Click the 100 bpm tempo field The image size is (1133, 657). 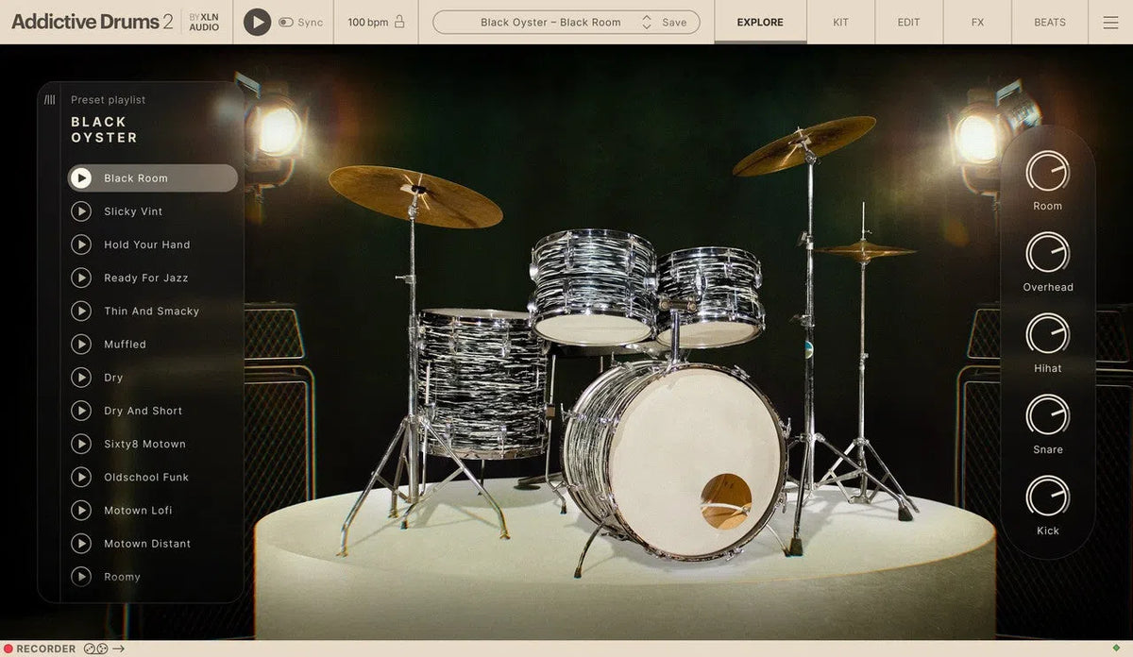367,22
